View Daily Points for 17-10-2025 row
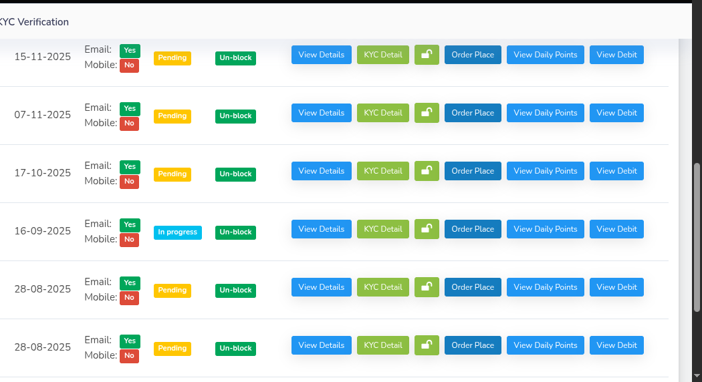This screenshot has height=382, width=702. (546, 171)
